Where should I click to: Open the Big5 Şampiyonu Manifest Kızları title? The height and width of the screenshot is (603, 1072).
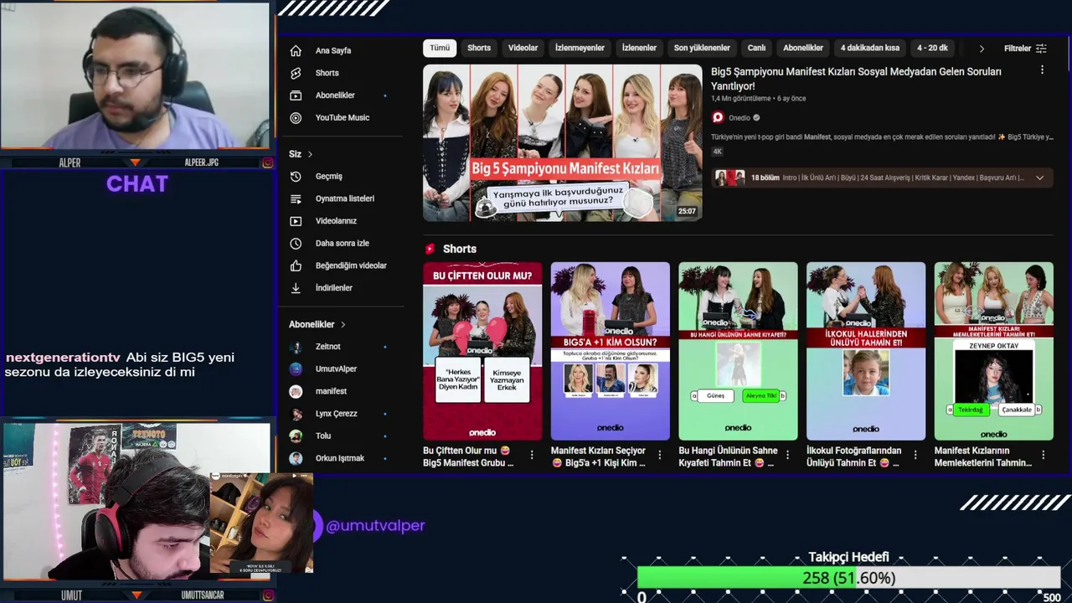click(856, 79)
